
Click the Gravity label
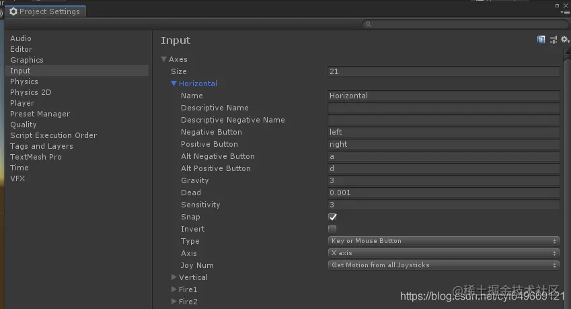pos(195,180)
